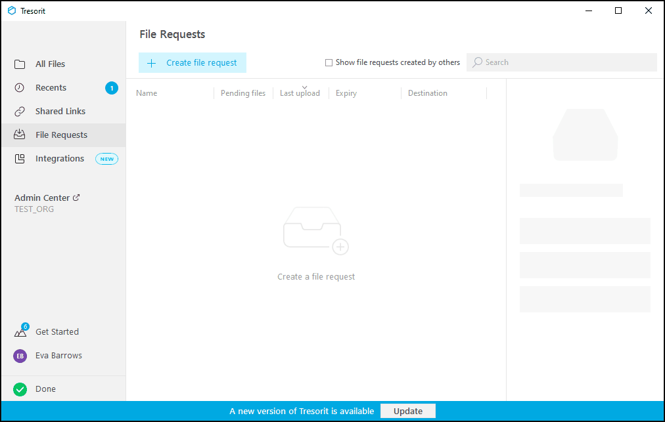The width and height of the screenshot is (665, 422).
Task: Click Create file request button
Action: 193,63
